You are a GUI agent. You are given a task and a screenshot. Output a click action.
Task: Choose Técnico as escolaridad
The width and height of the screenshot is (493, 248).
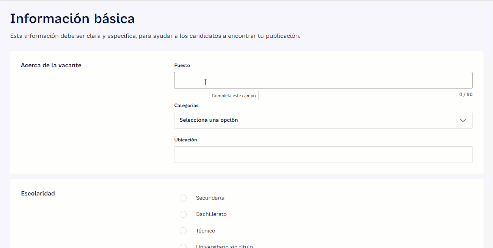point(183,231)
